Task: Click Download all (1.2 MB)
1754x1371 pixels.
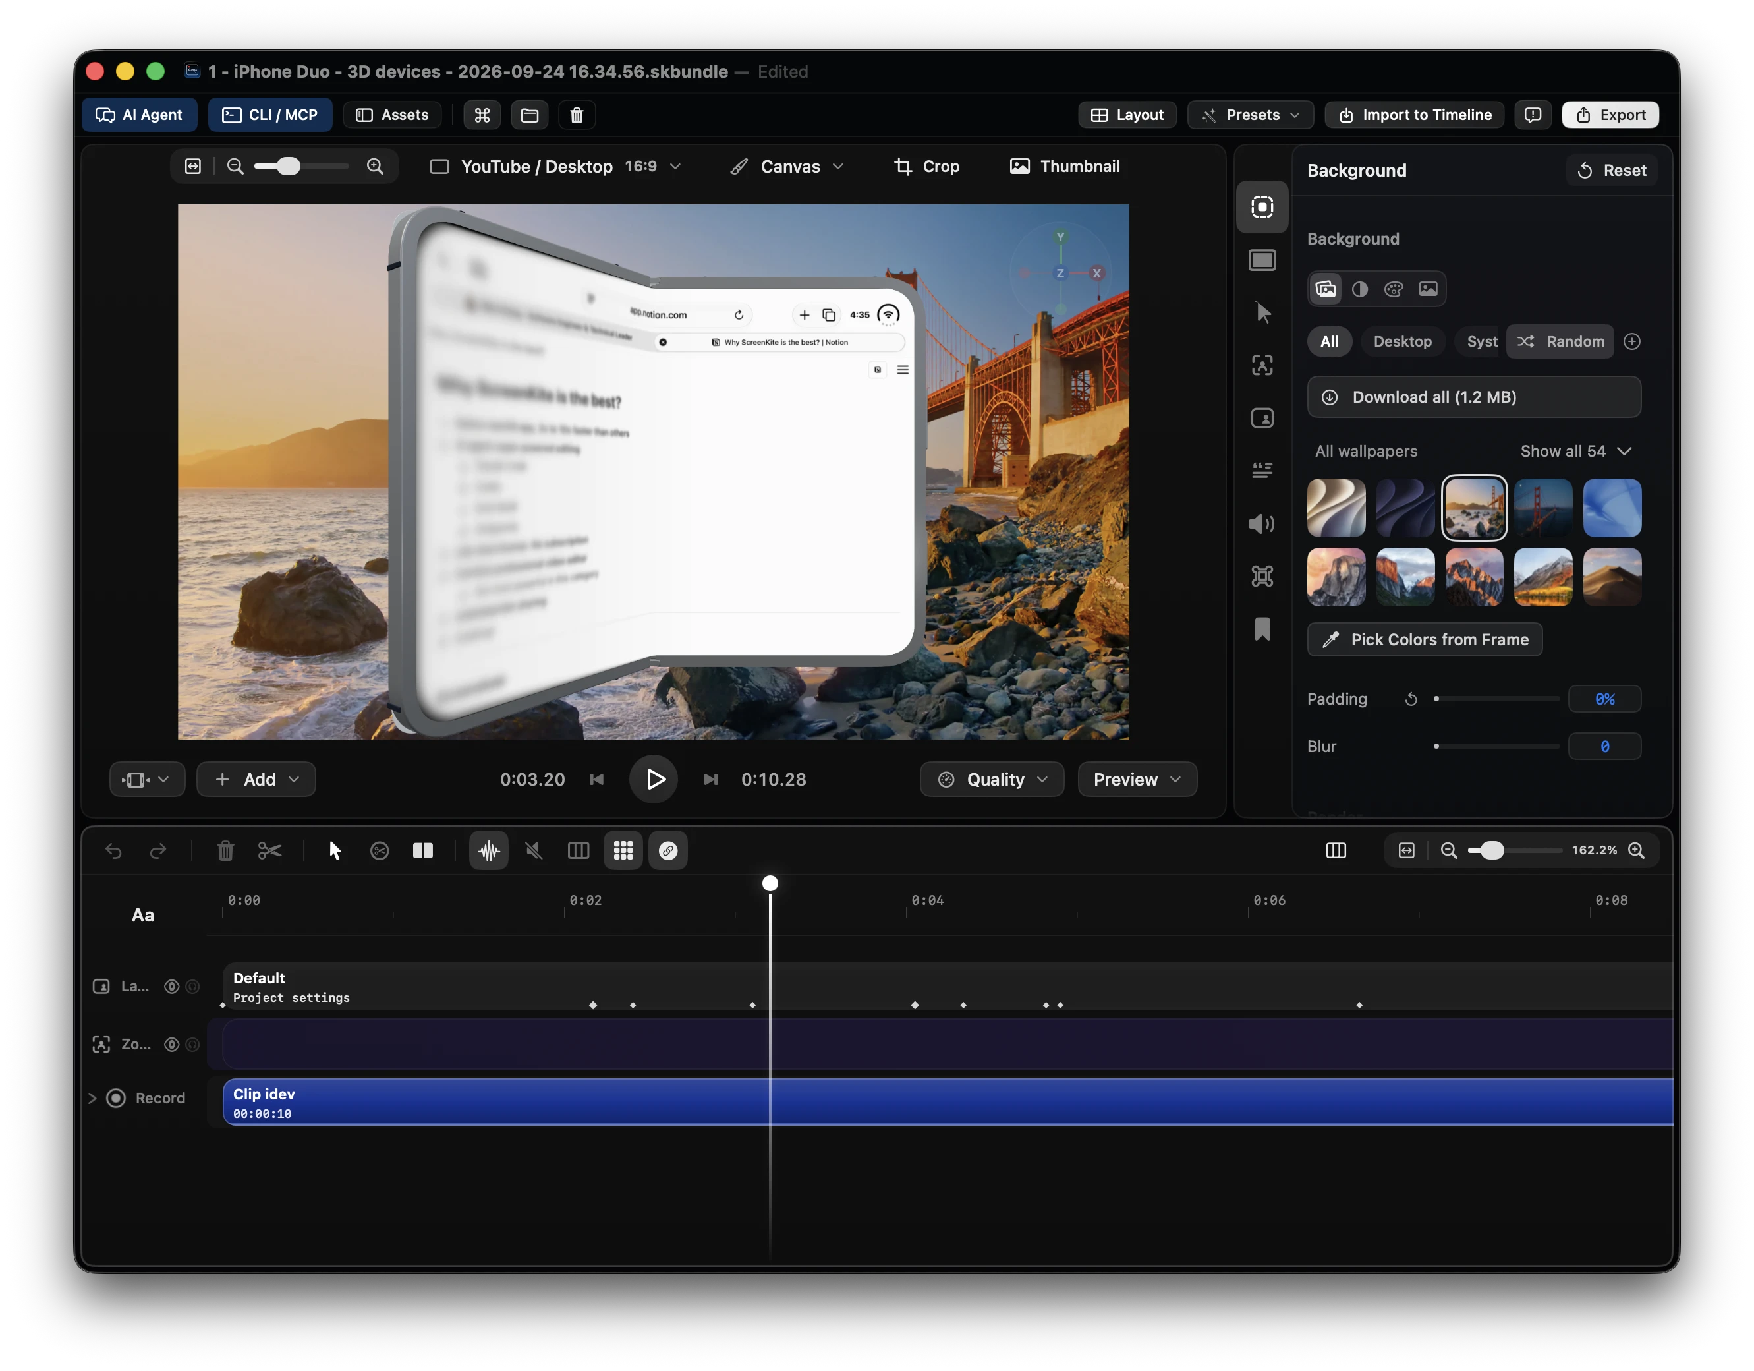Action: click(x=1474, y=397)
